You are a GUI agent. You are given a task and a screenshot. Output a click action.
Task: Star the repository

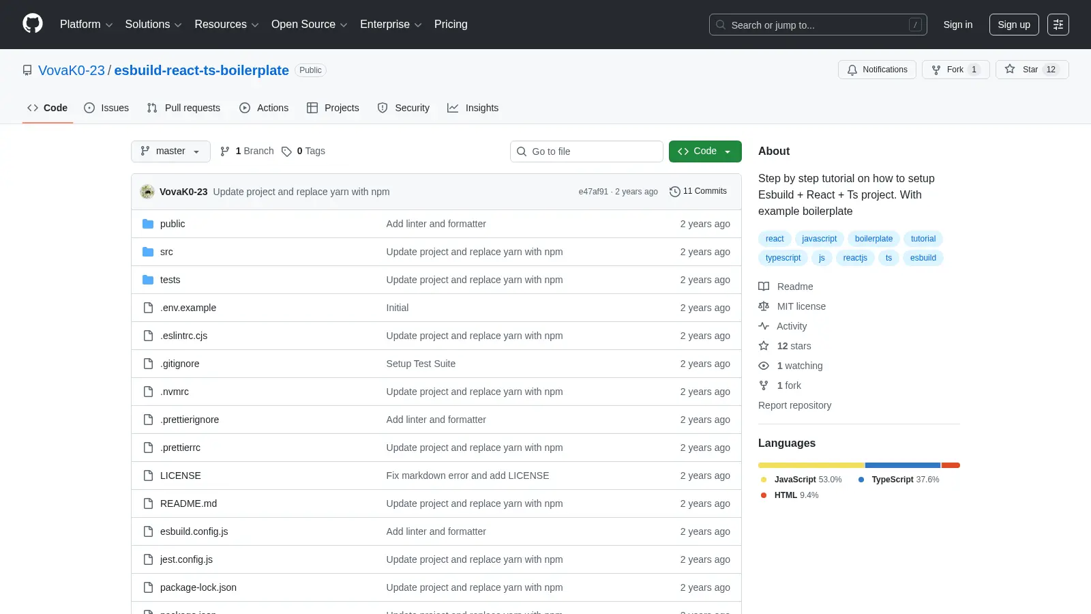[1032, 70]
